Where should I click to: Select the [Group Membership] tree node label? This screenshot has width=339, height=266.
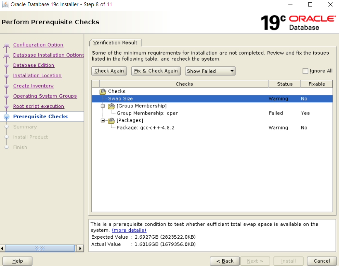(x=142, y=106)
